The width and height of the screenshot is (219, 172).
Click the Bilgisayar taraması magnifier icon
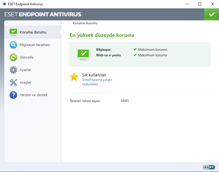pos(13,45)
